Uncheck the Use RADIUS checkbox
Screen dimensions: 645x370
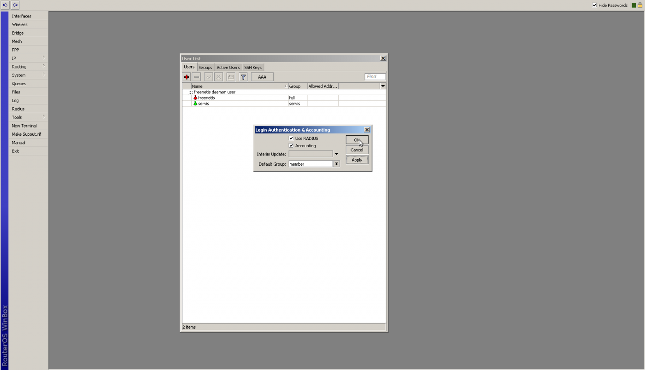(x=291, y=138)
